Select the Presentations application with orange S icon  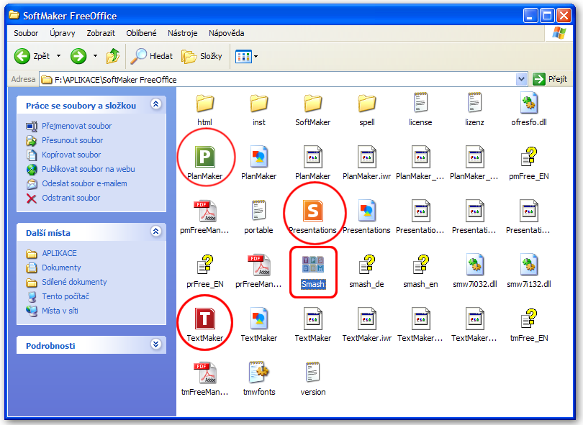tap(312, 216)
